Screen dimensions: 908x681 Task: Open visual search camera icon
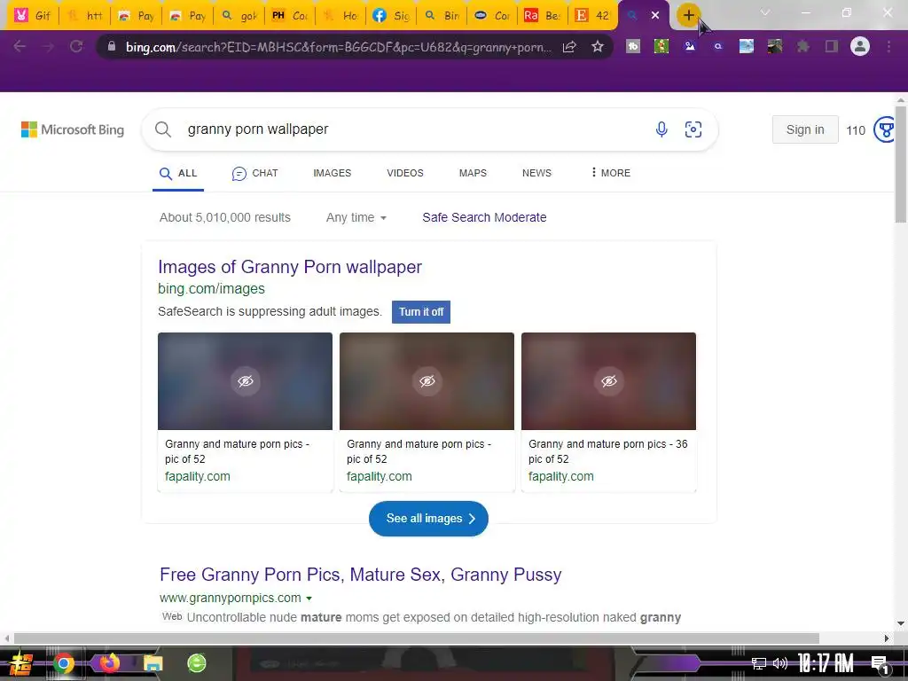(693, 129)
